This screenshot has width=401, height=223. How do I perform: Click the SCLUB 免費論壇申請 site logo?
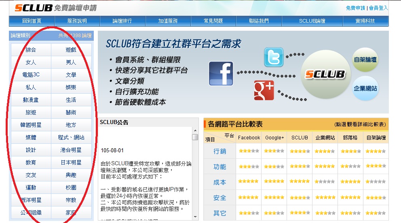56,8
